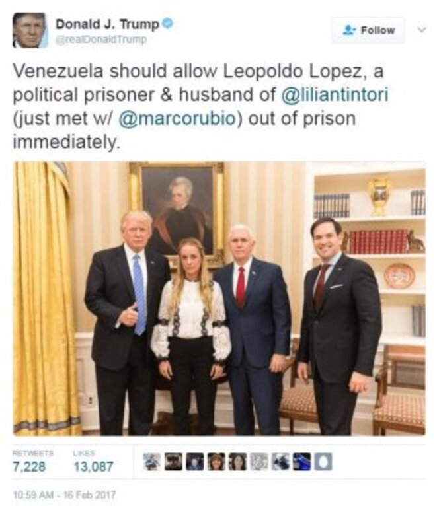
Task: Open the @liliantintori mention
Action: pos(335,94)
